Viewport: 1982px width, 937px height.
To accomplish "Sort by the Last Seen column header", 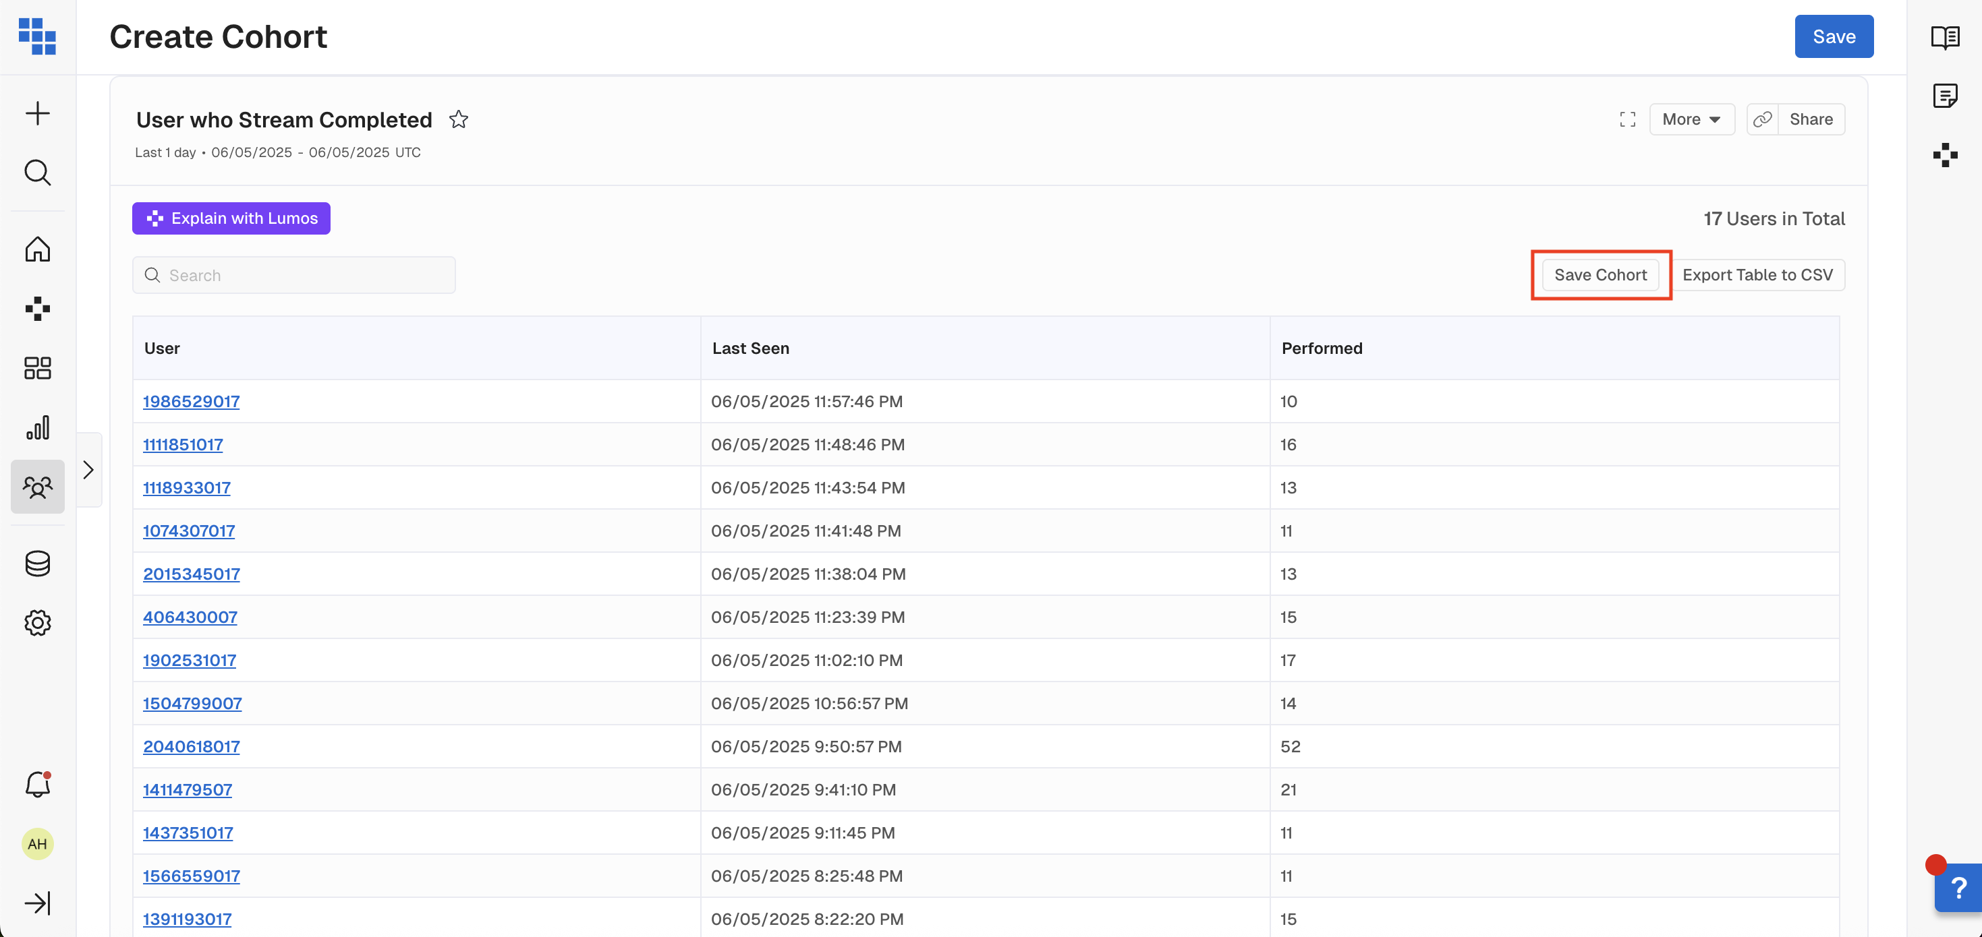I will 750,349.
